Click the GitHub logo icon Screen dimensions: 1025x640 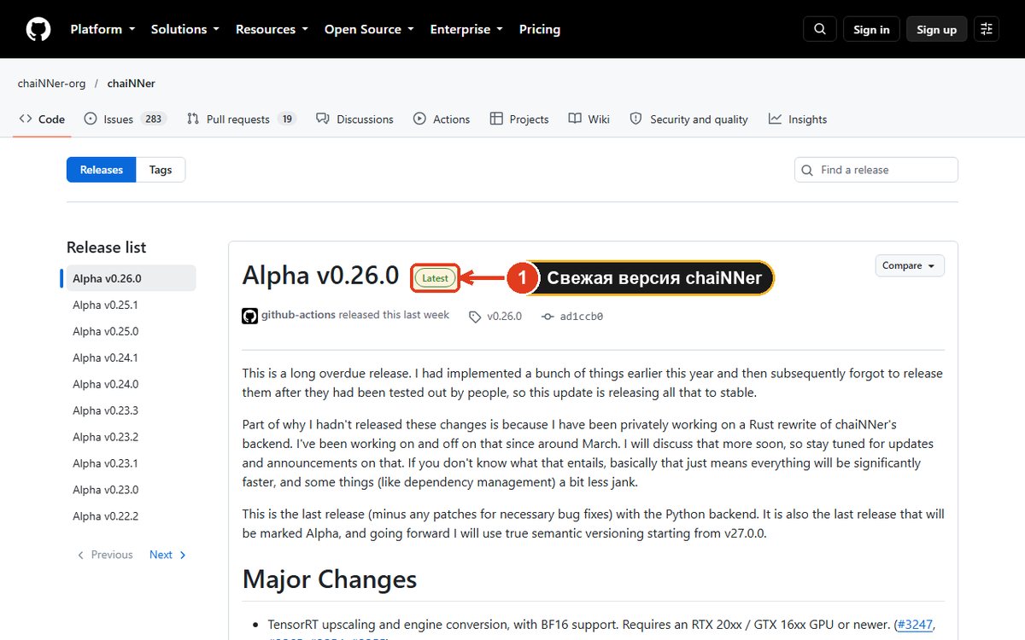click(38, 29)
